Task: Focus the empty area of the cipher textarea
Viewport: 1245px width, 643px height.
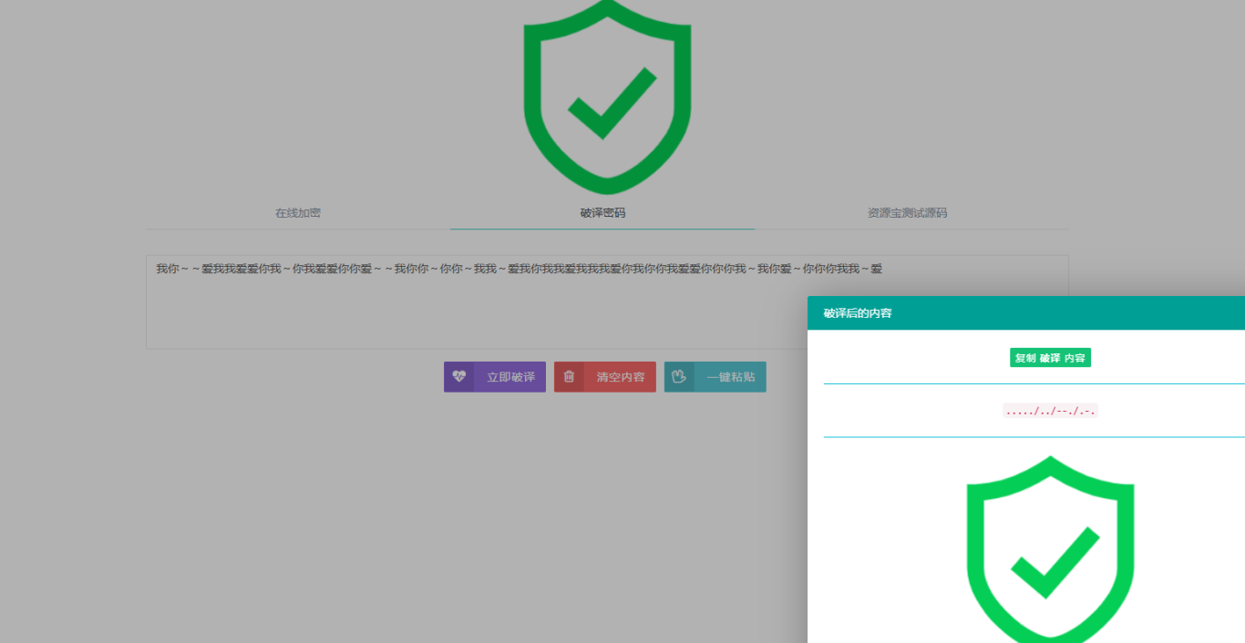Action: [456, 319]
